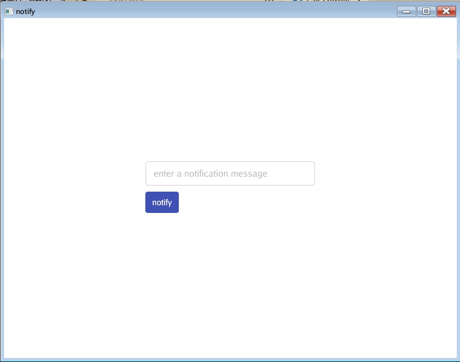Place the cursor at the text box's right end
460x362 pixels.
308,174
